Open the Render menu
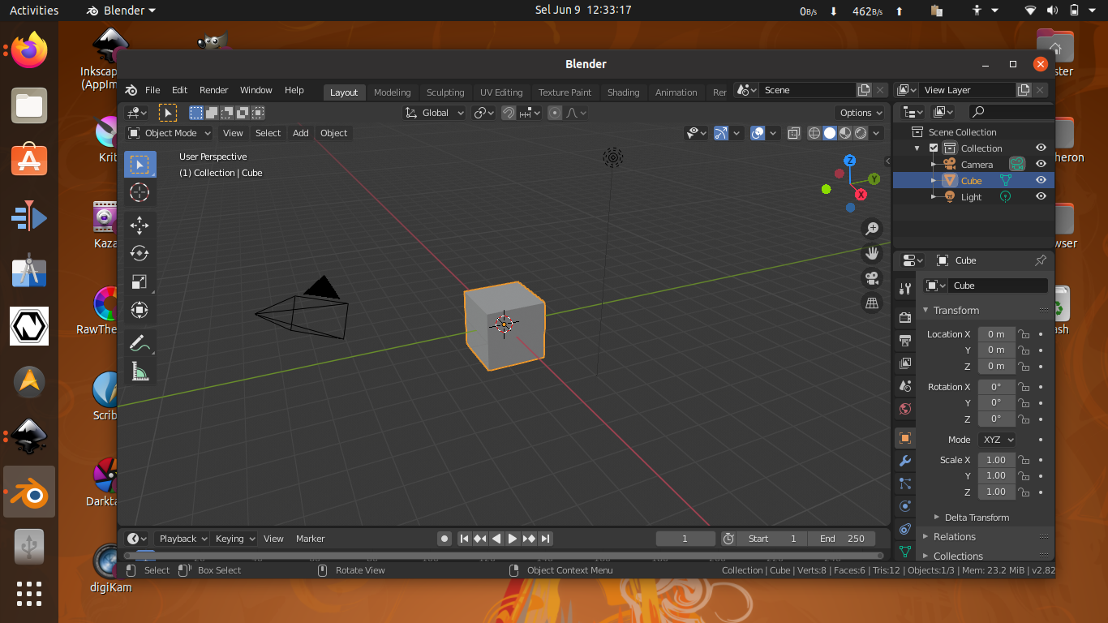This screenshot has width=1108, height=623. coord(214,90)
